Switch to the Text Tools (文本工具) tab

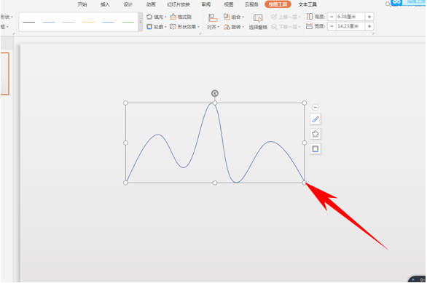click(307, 4)
